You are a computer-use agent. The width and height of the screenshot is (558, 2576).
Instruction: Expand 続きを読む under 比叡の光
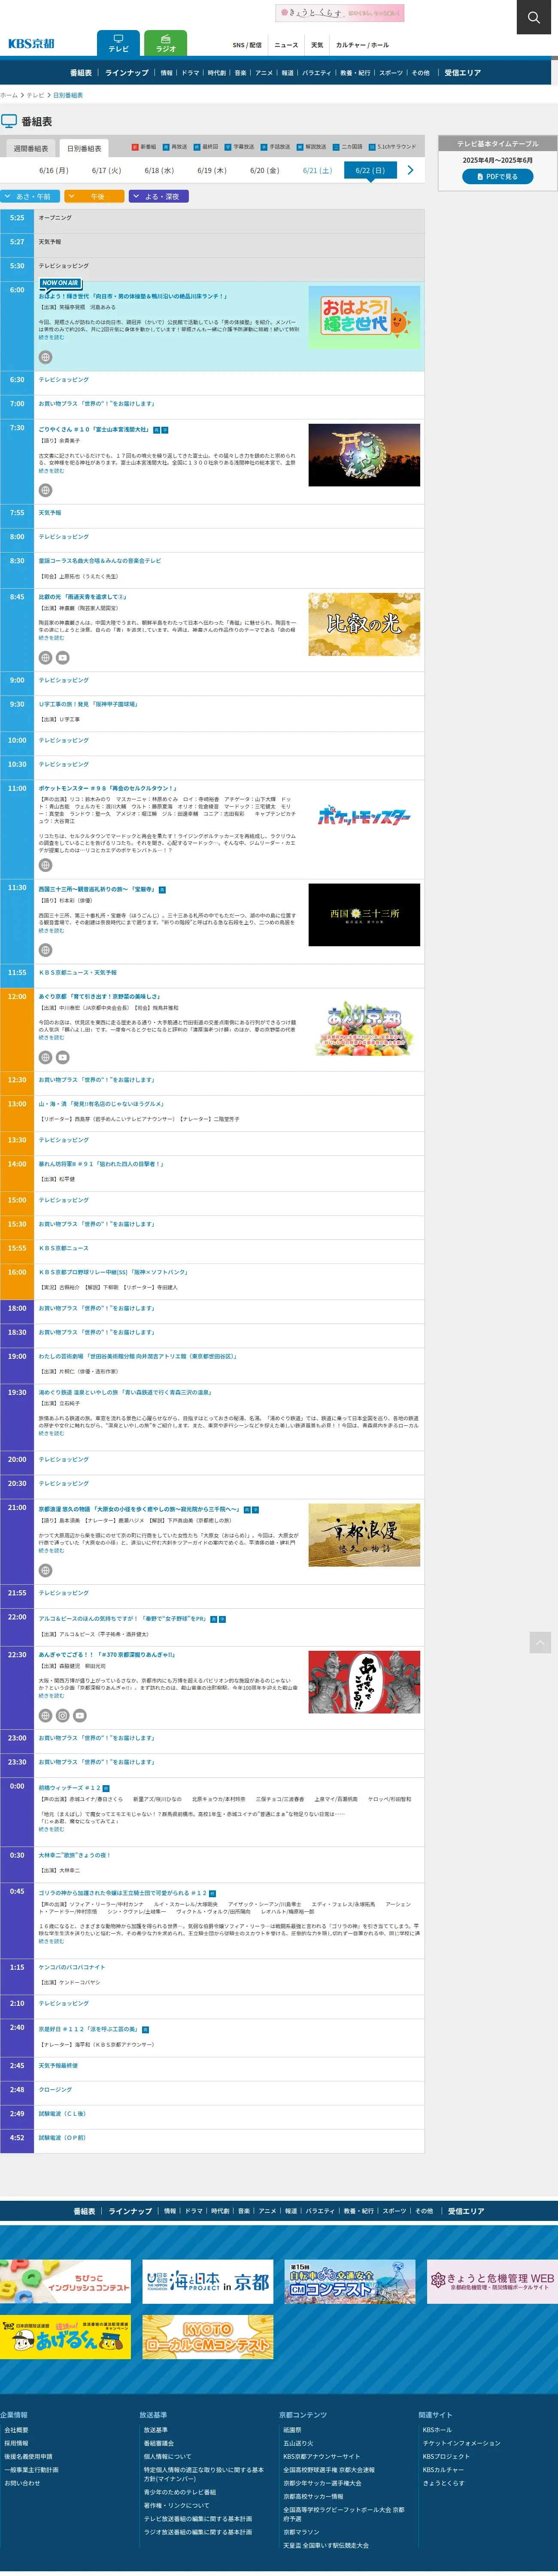[x=51, y=637]
